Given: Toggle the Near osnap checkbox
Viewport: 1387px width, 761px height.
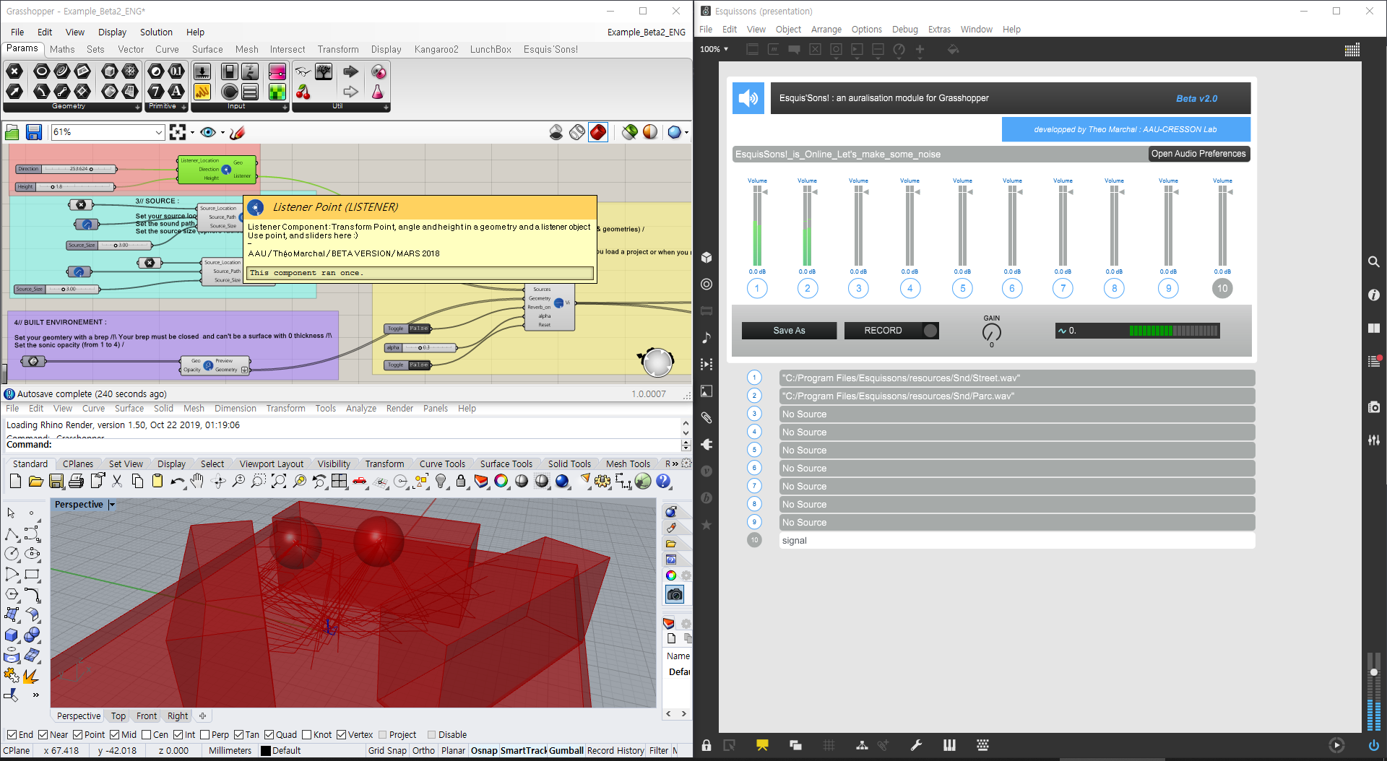Looking at the screenshot, I should point(43,734).
